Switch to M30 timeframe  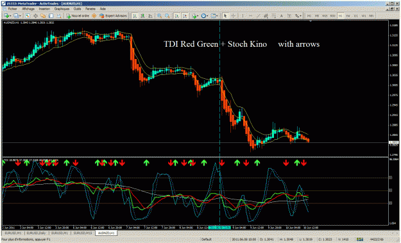(332, 16)
